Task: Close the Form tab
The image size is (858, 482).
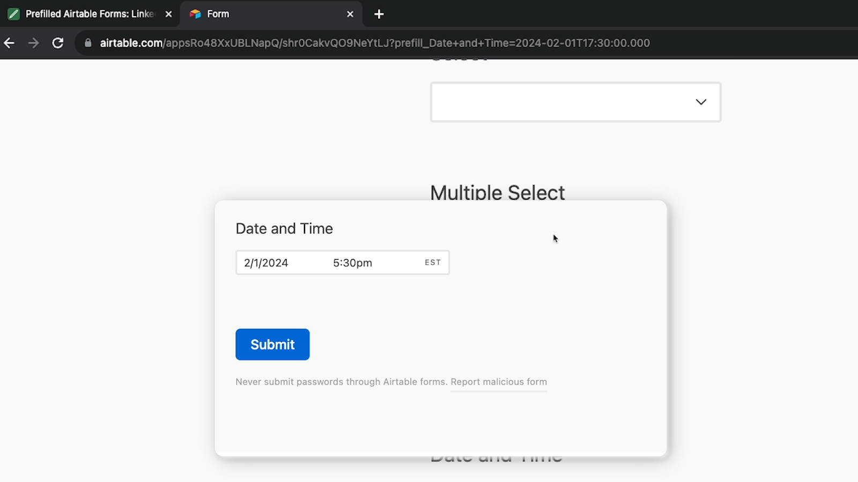Action: (350, 14)
